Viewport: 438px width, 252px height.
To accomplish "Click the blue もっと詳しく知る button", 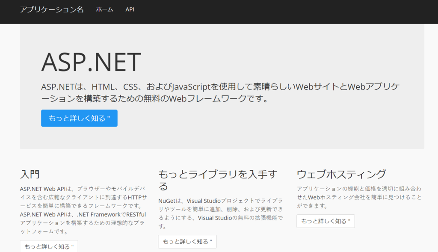I will pos(79,118).
